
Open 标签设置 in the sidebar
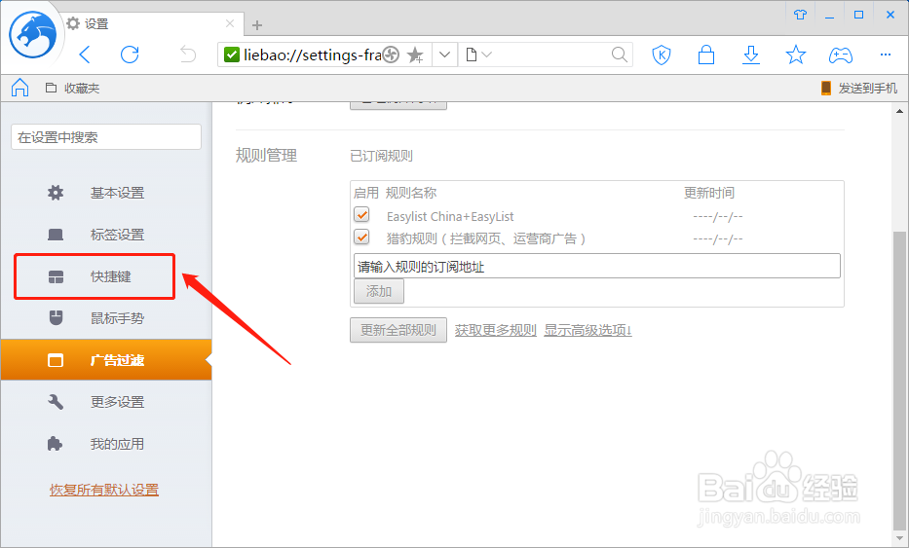point(106,235)
